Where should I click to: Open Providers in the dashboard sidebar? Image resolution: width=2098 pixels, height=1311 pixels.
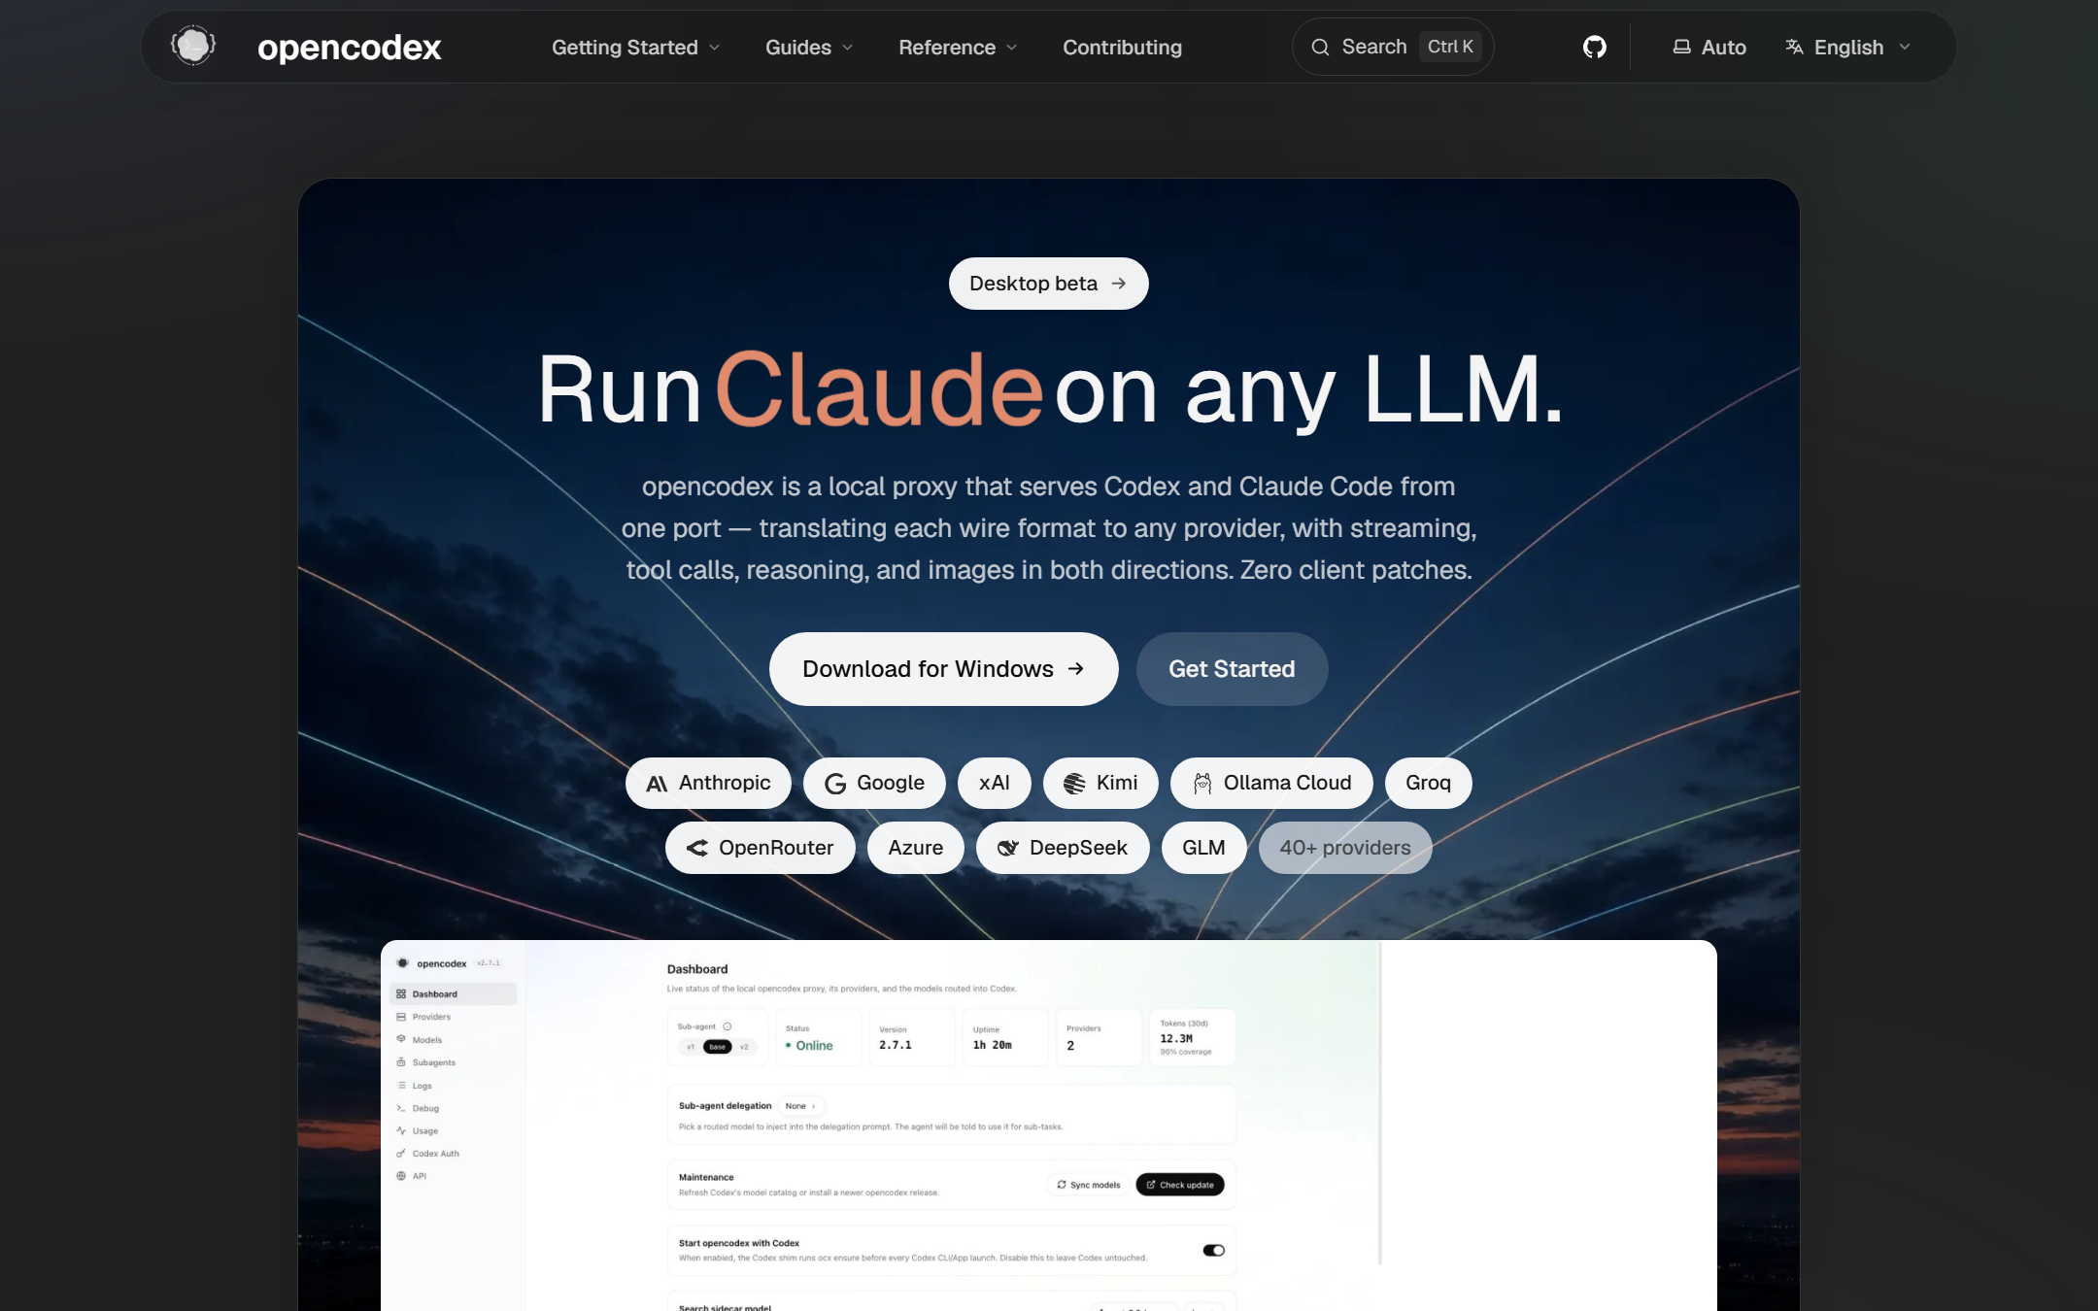coord(431,1017)
